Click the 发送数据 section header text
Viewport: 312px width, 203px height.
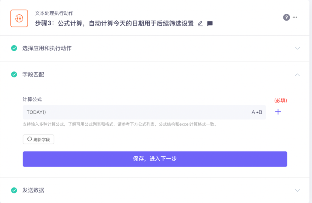coord(33,190)
